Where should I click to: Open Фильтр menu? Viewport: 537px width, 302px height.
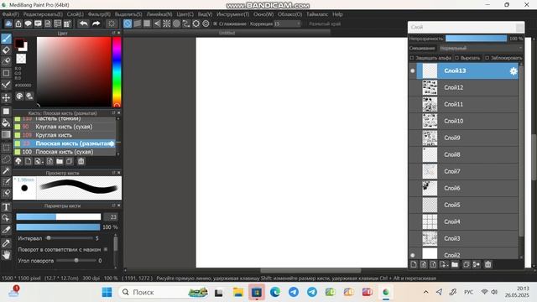pyautogui.click(x=99, y=14)
